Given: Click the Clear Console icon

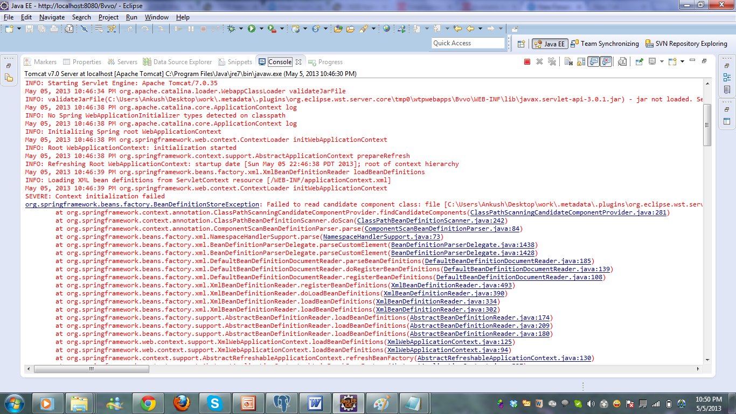Looking at the screenshot, I should pyautogui.click(x=567, y=62).
